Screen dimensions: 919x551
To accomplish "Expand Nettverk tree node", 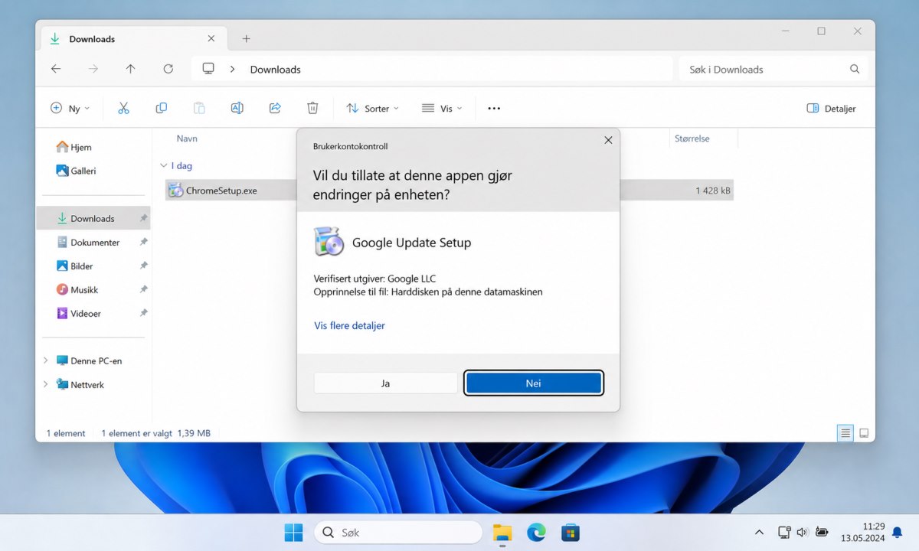I will (x=46, y=384).
